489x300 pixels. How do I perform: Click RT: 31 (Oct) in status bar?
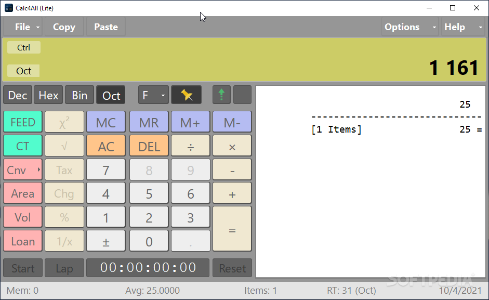351,291
